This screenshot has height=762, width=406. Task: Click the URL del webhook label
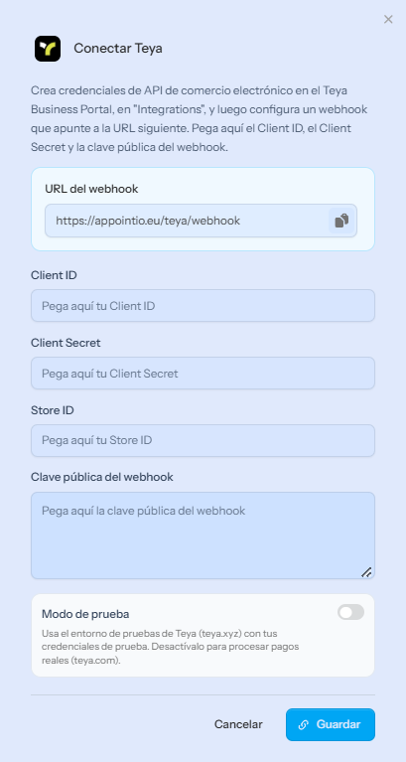(91, 189)
